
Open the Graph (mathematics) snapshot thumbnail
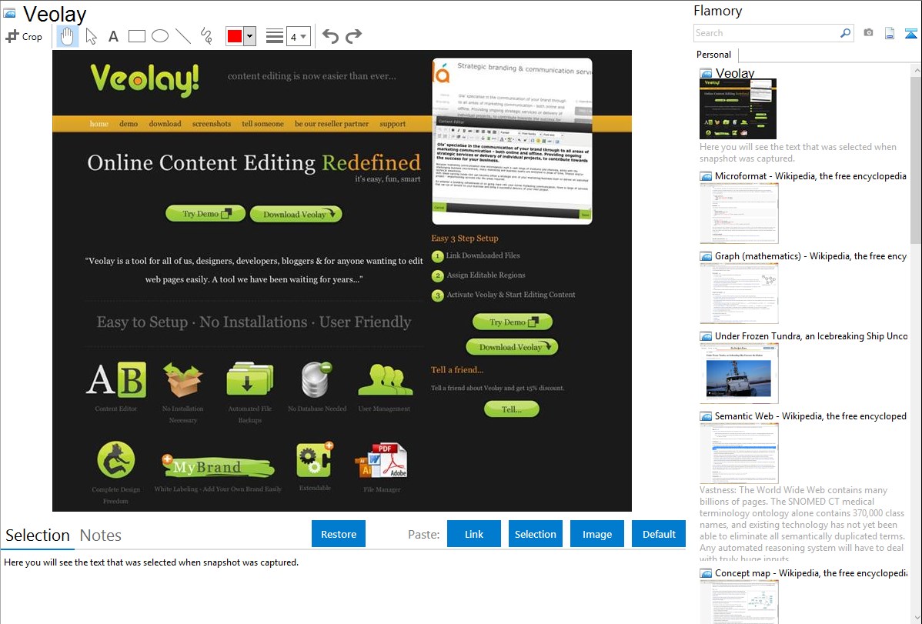click(x=739, y=293)
